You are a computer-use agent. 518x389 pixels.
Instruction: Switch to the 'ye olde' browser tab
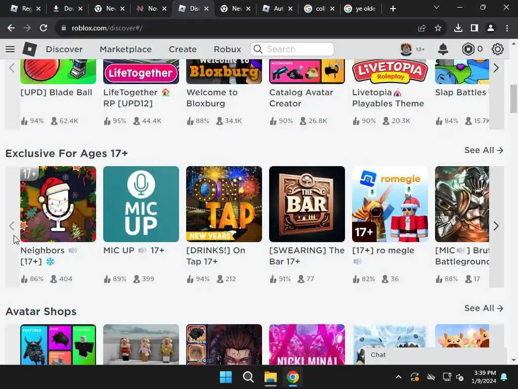359,9
